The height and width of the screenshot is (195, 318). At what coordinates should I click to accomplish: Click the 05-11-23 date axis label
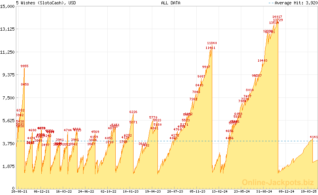(x=197, y=191)
